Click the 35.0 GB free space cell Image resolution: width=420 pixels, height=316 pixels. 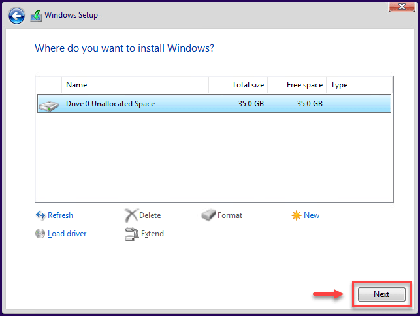310,104
